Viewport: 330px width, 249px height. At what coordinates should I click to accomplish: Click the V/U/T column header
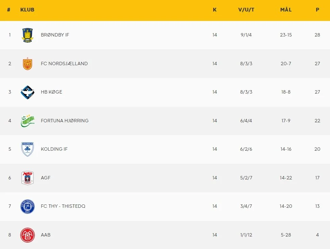[246, 10]
